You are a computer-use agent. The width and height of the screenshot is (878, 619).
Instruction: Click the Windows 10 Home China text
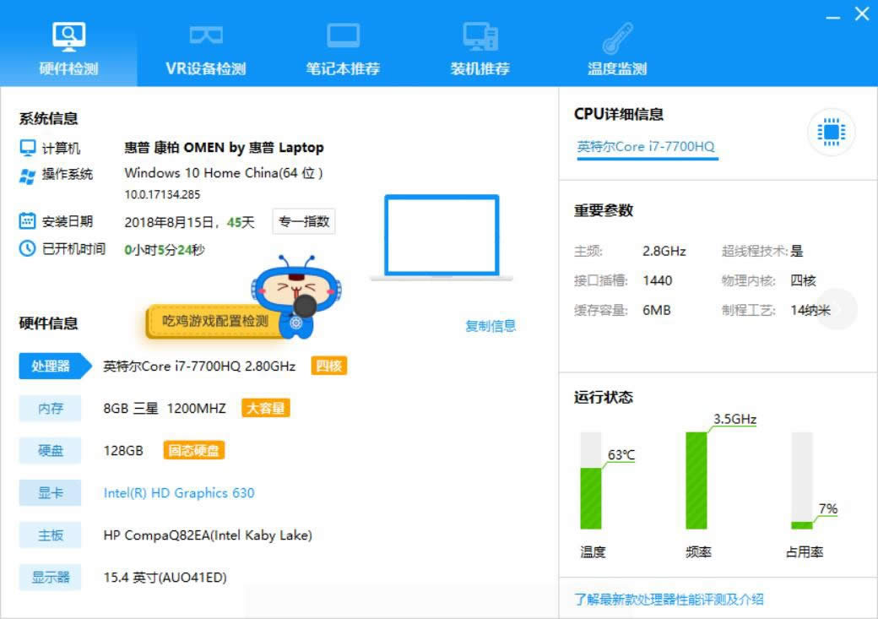[x=224, y=173]
